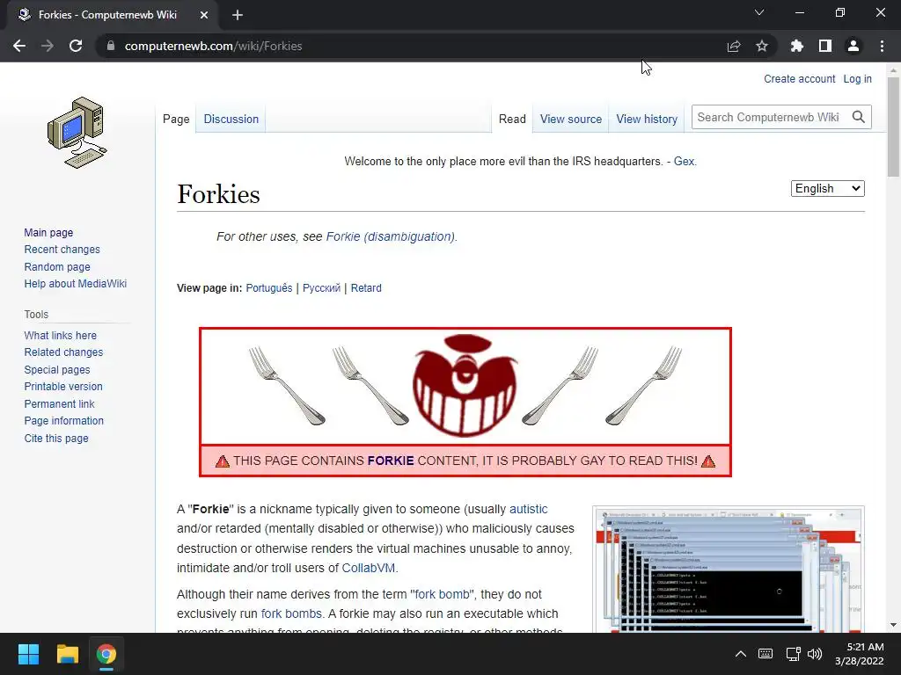Toggle the browser side panel icon
The height and width of the screenshot is (675, 901).
click(x=825, y=46)
